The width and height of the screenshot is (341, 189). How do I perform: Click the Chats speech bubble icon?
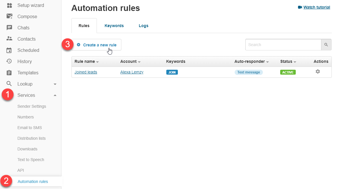click(x=9, y=28)
